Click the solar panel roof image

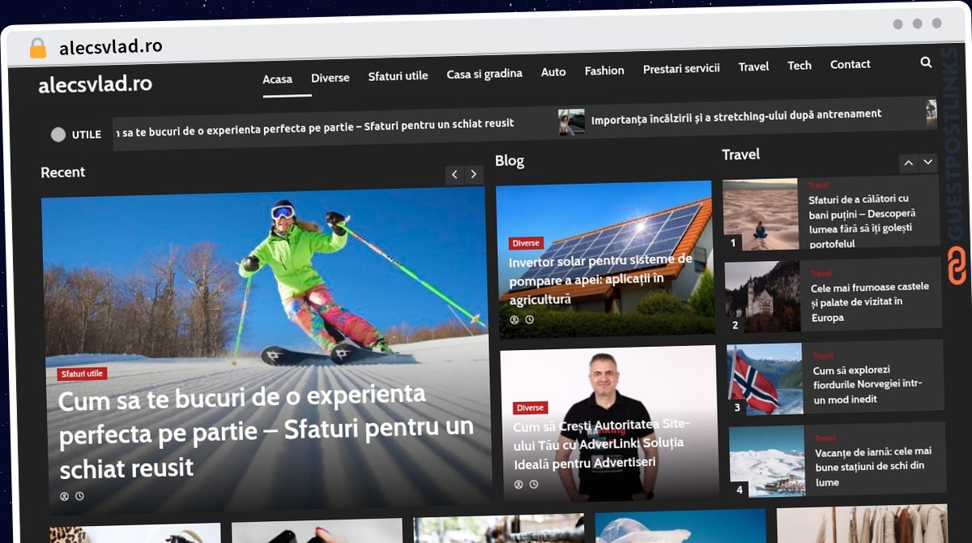click(606, 259)
